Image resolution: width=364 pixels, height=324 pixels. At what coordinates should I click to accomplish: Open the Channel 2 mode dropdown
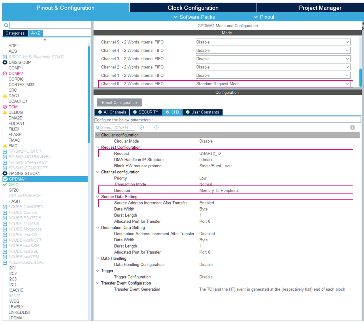point(273,67)
